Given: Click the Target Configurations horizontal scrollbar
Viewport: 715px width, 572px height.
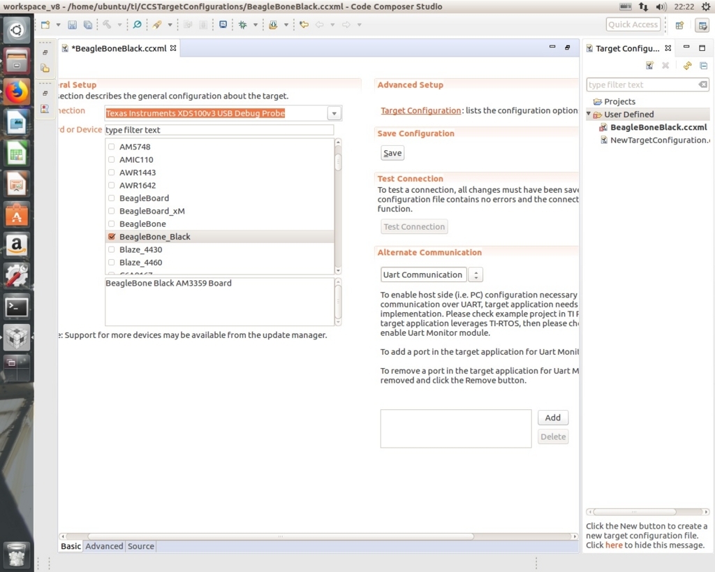Looking at the screenshot, I should click(x=647, y=512).
